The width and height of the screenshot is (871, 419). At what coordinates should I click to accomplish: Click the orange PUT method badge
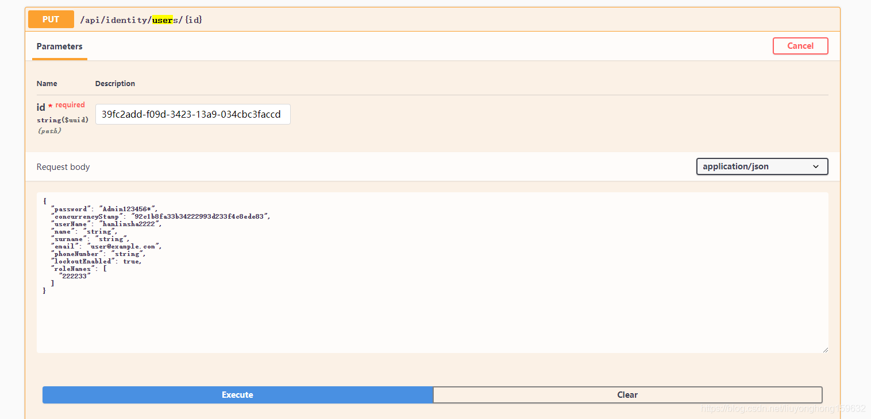[51, 20]
